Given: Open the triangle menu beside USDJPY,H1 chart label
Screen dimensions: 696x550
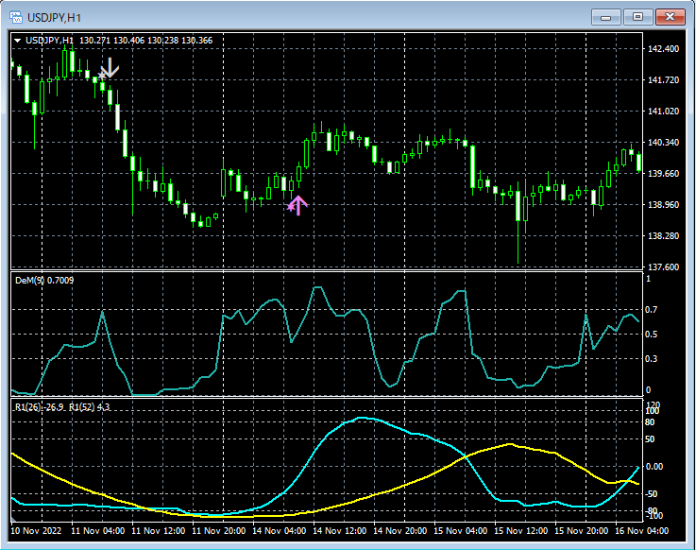Looking at the screenshot, I should (17, 41).
